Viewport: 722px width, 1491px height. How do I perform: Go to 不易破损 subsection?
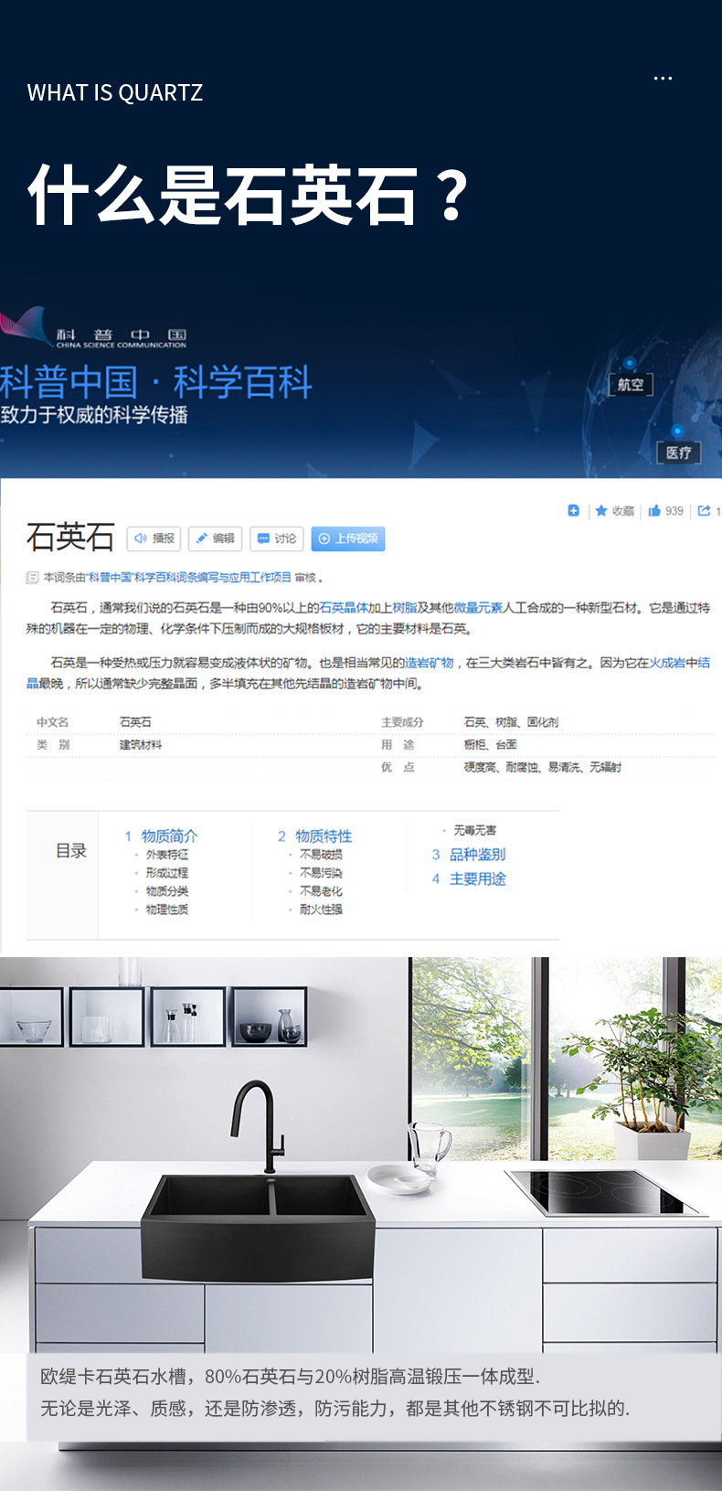[321, 855]
